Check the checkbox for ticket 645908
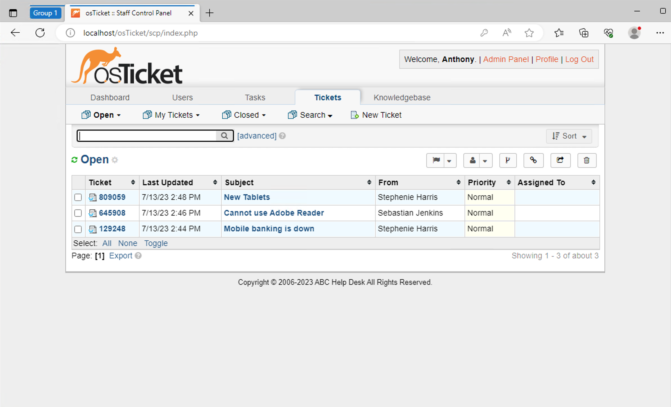The width and height of the screenshot is (671, 407). pyautogui.click(x=78, y=213)
